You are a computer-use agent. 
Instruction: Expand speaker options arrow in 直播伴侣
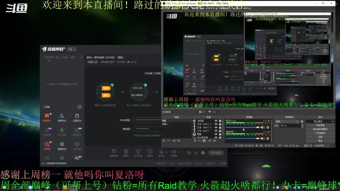click(178, 152)
